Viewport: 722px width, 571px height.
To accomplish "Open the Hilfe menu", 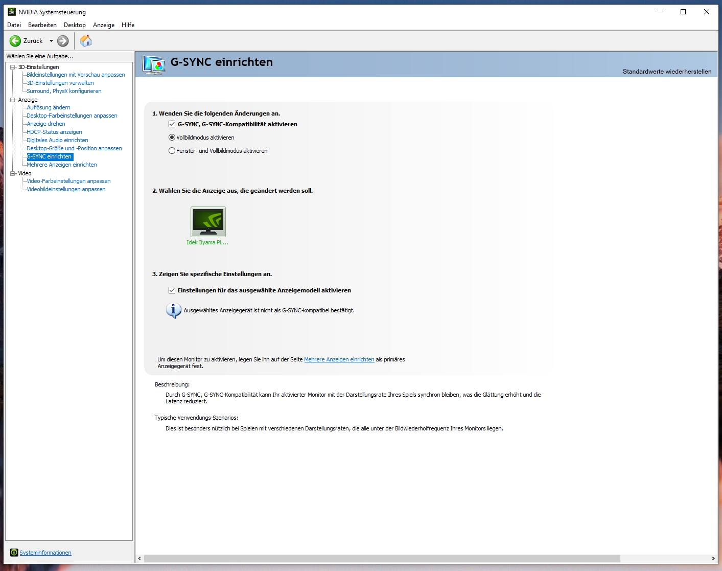I will coord(128,25).
